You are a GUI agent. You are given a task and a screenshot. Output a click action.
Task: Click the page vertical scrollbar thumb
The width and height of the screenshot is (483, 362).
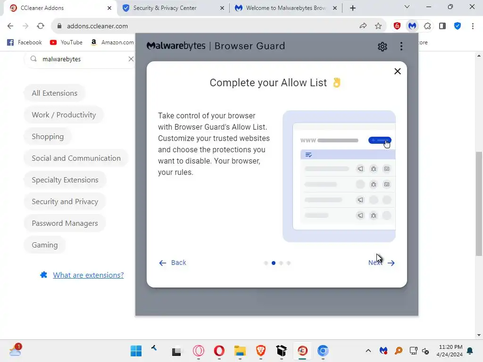tap(479, 204)
